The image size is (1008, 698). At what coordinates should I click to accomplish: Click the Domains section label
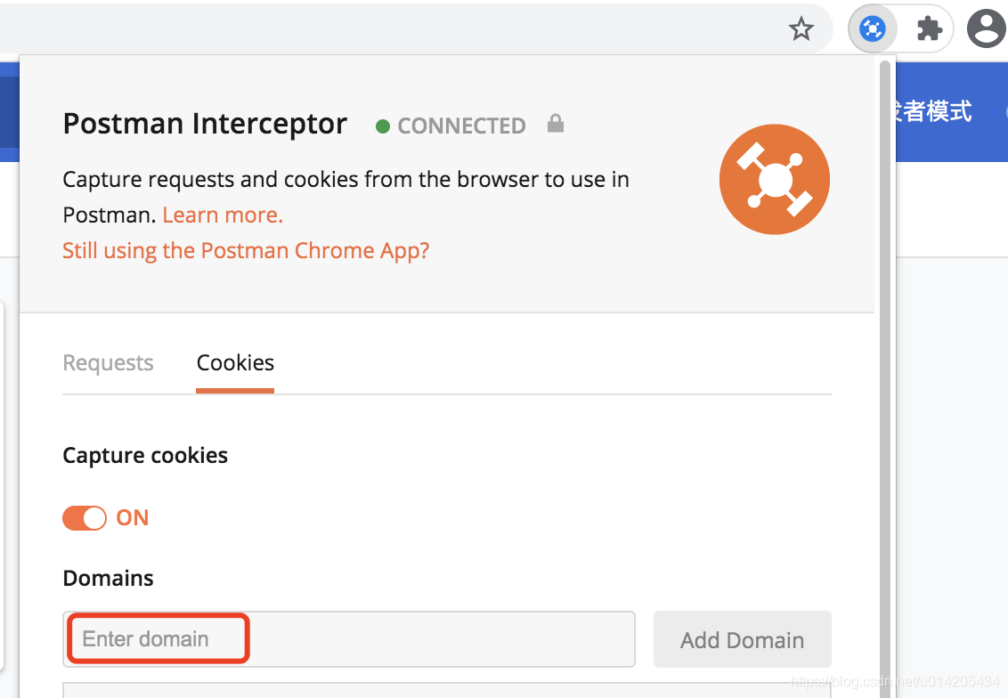(x=108, y=578)
